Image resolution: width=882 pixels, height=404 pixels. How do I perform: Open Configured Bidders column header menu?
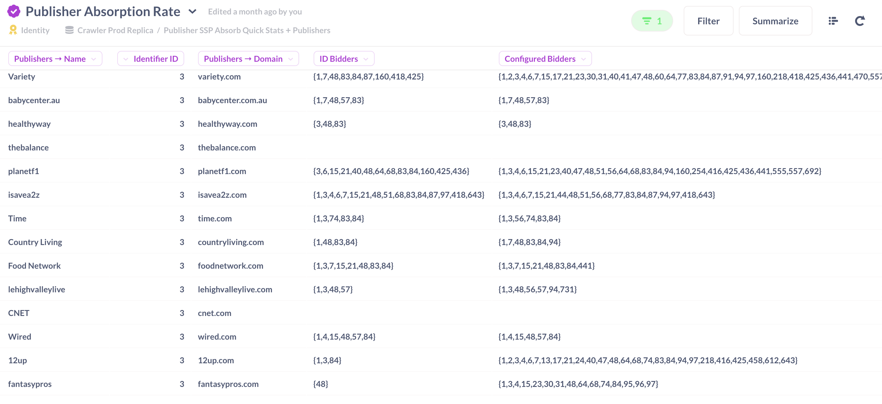click(x=545, y=59)
